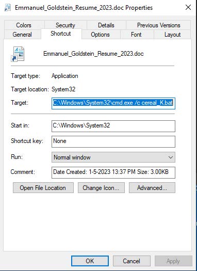Click the Apply button

tap(173, 261)
